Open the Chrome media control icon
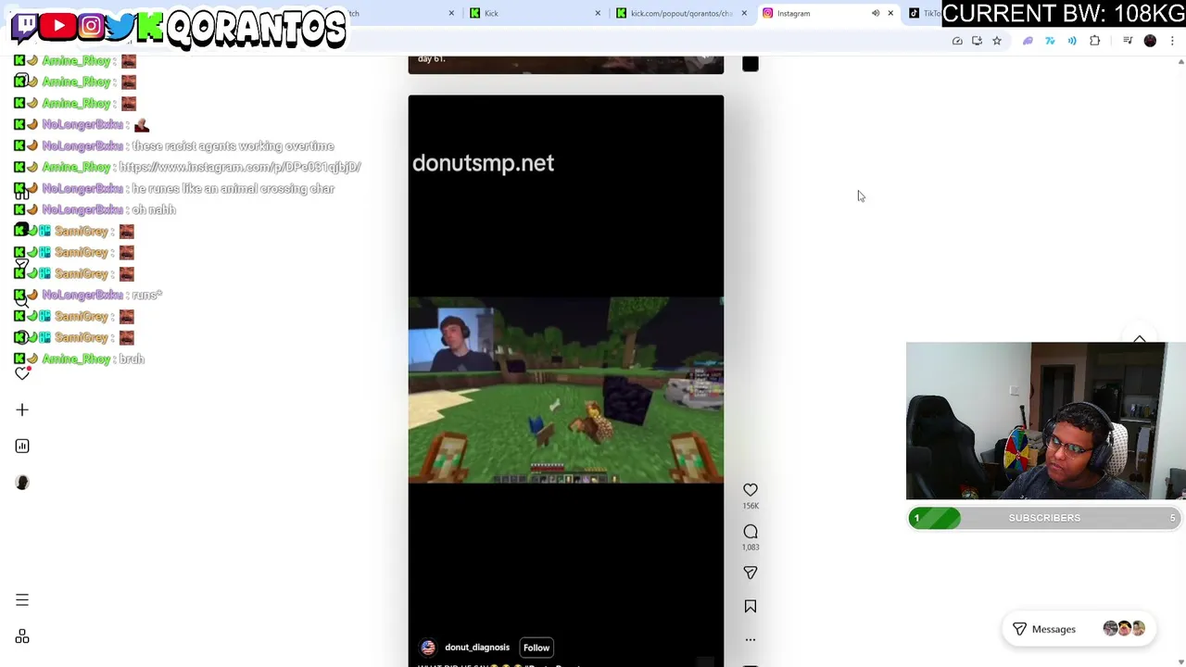1186x667 pixels. coord(1128,41)
